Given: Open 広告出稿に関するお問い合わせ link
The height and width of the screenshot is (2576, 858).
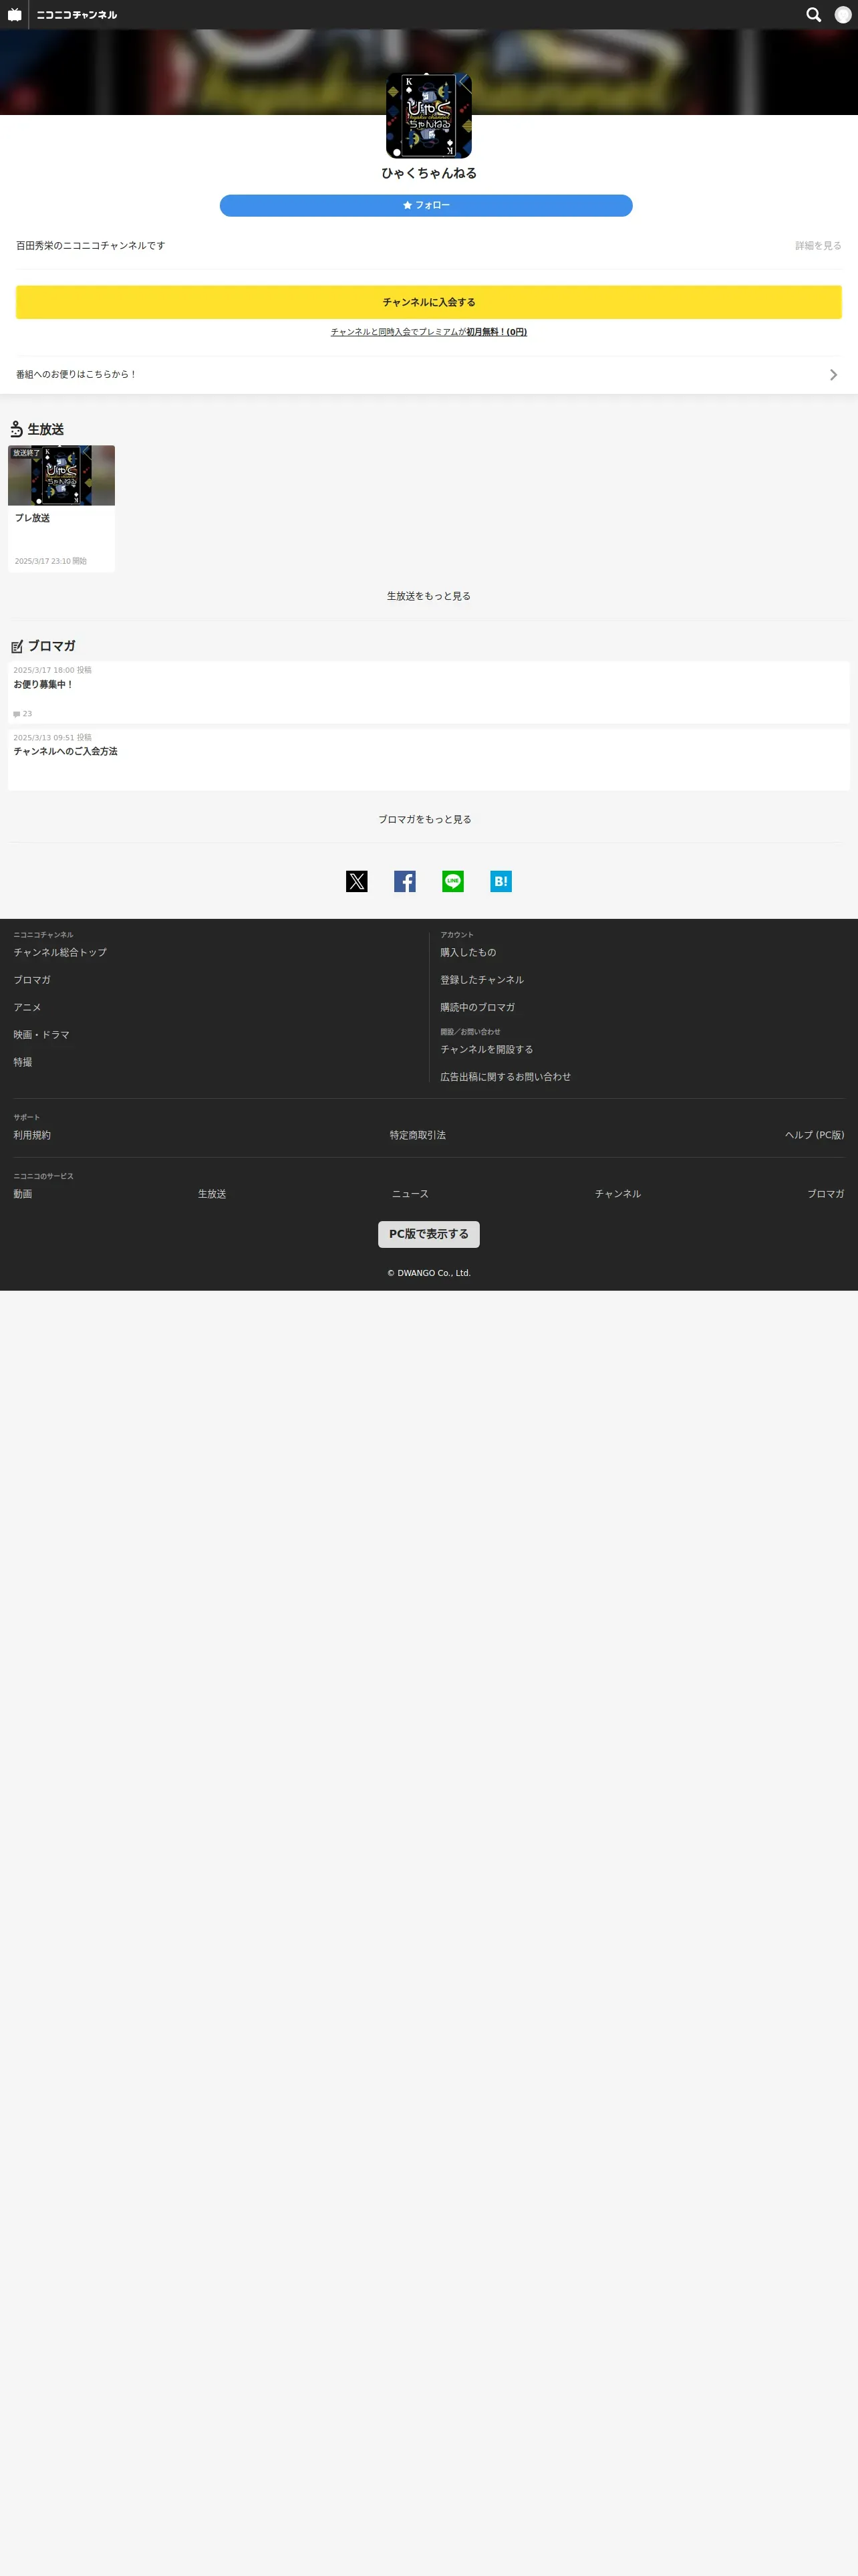Looking at the screenshot, I should pyautogui.click(x=505, y=1077).
